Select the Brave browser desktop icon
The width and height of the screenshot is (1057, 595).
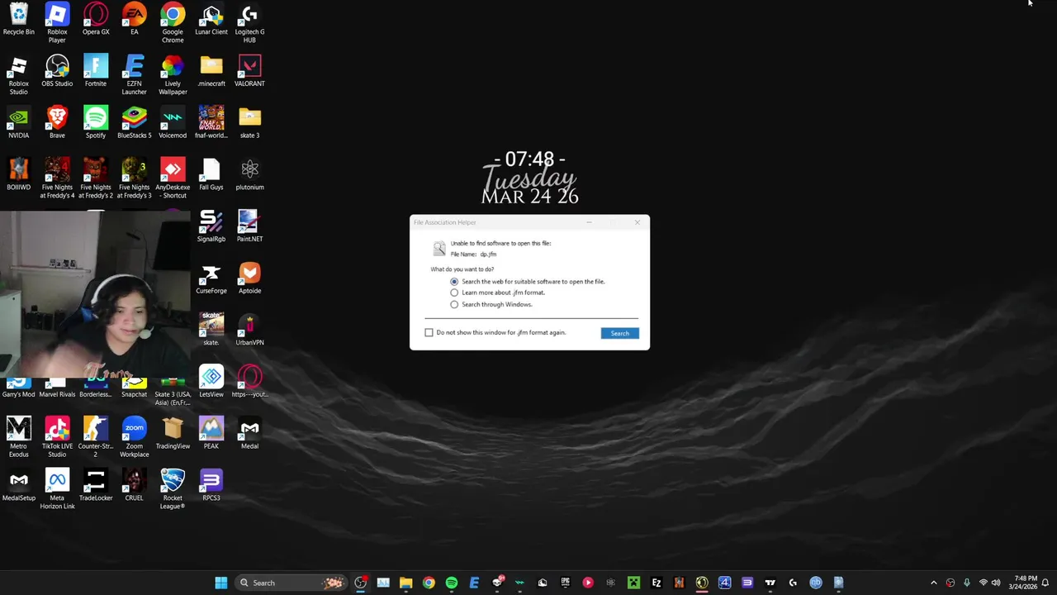point(57,123)
